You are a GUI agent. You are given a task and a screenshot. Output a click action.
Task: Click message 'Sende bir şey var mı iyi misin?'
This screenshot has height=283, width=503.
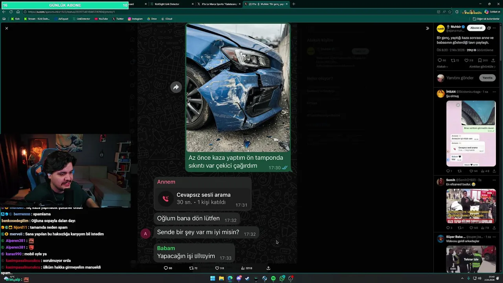point(198,232)
